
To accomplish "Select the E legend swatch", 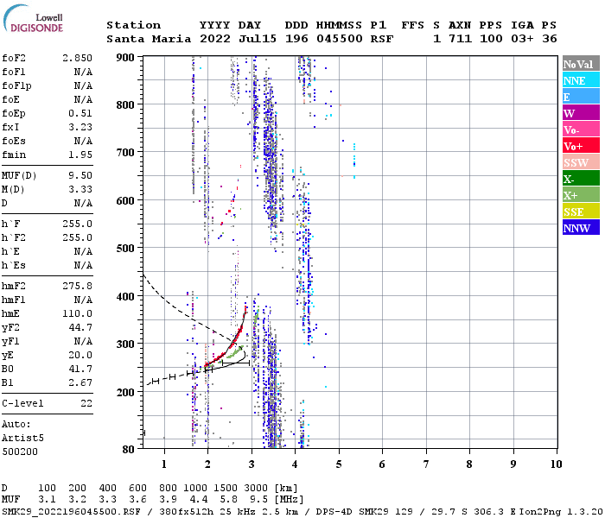I will coord(581,97).
